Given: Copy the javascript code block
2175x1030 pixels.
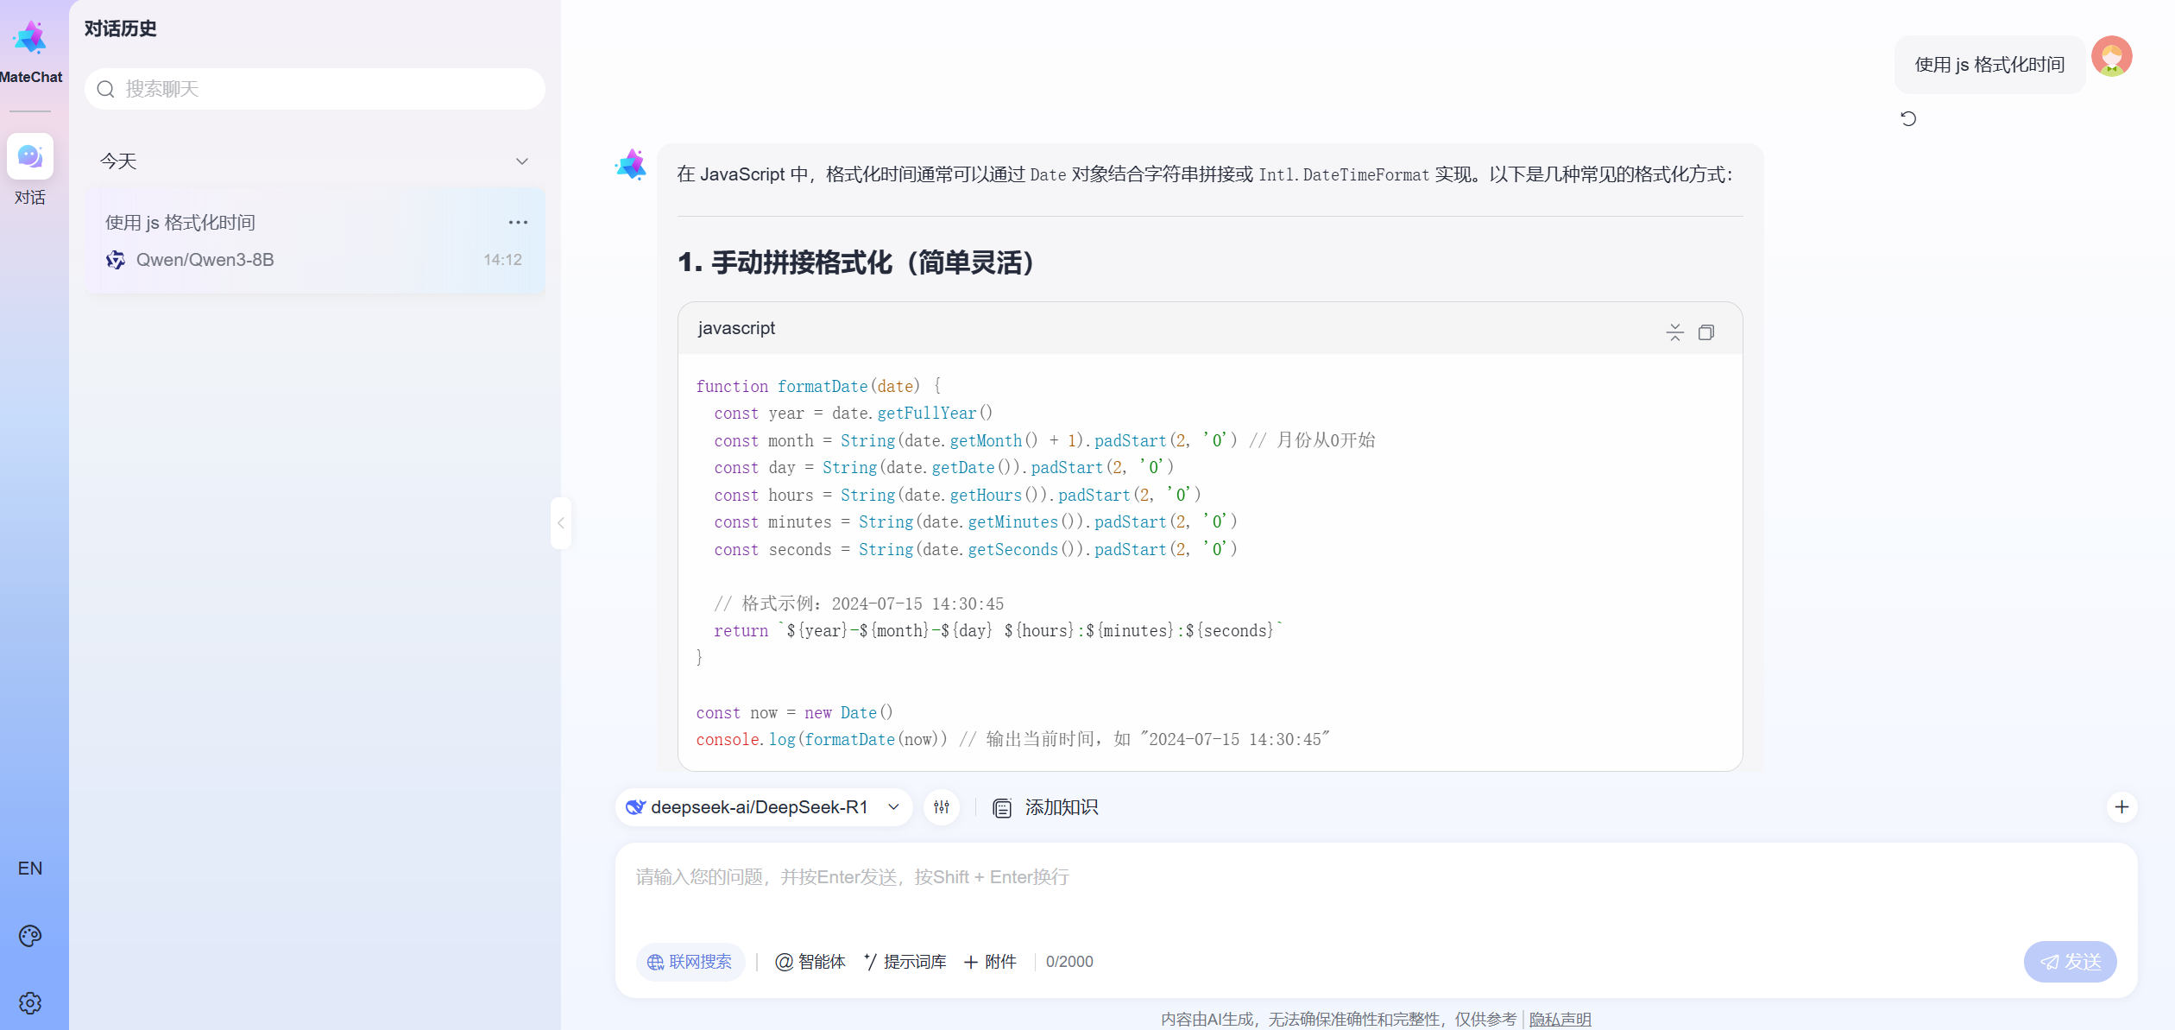Looking at the screenshot, I should tap(1706, 332).
